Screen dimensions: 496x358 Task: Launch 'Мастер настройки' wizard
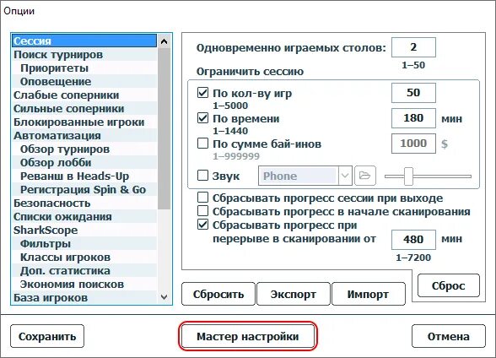pyautogui.click(x=248, y=336)
